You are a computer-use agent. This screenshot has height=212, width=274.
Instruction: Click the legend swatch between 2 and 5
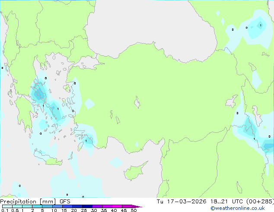pos(37,206)
